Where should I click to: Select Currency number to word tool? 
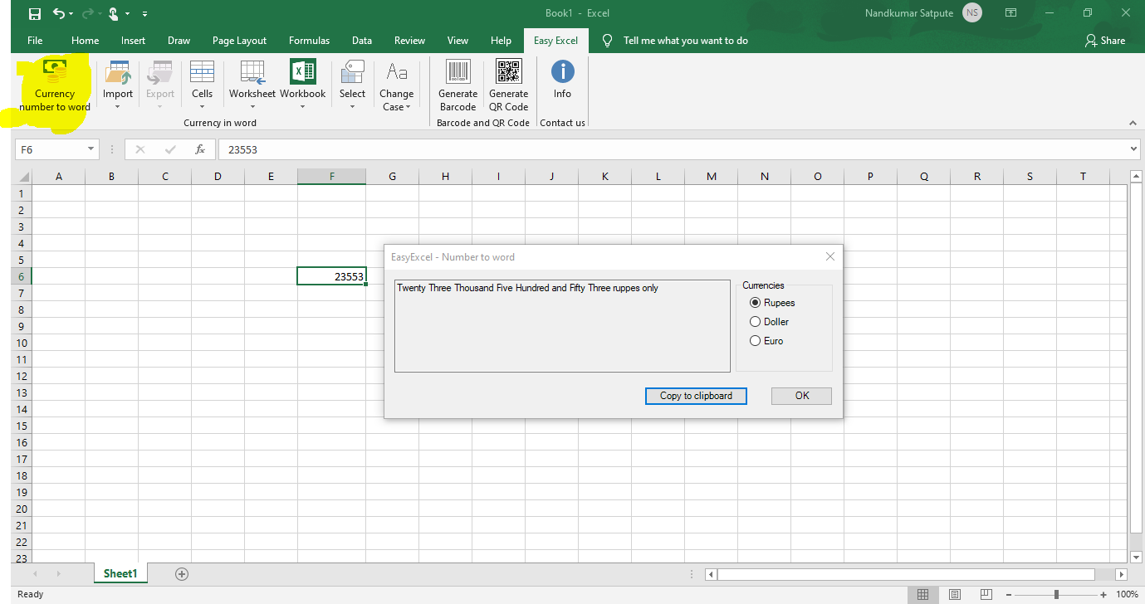pyautogui.click(x=53, y=85)
